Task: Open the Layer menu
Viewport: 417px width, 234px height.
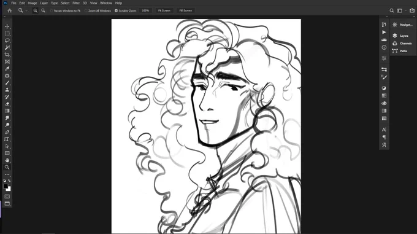Action: pyautogui.click(x=44, y=3)
